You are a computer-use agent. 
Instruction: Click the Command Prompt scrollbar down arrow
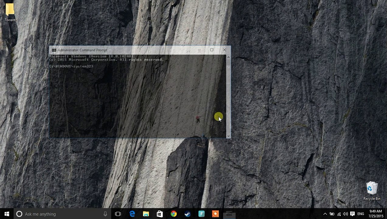(x=228, y=136)
